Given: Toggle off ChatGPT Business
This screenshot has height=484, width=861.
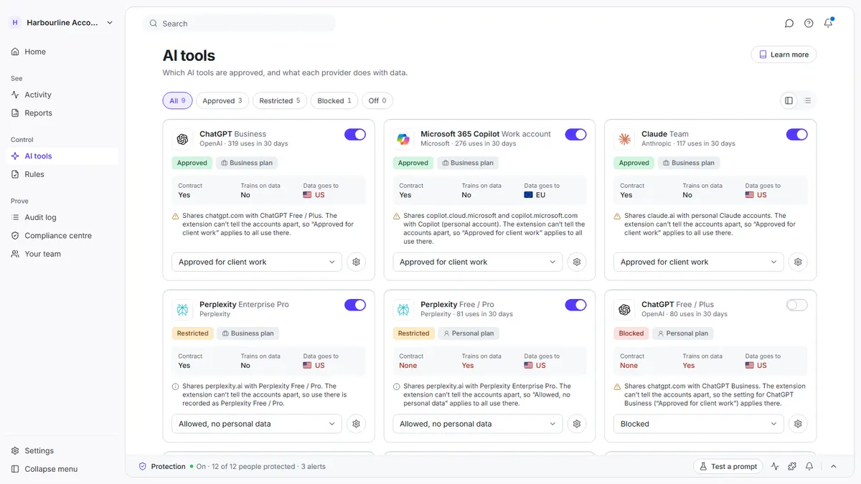Looking at the screenshot, I should click(x=355, y=134).
